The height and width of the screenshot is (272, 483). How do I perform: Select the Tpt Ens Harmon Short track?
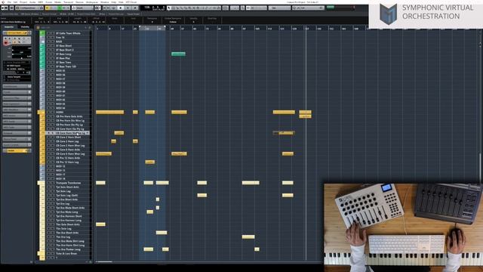(x=69, y=216)
